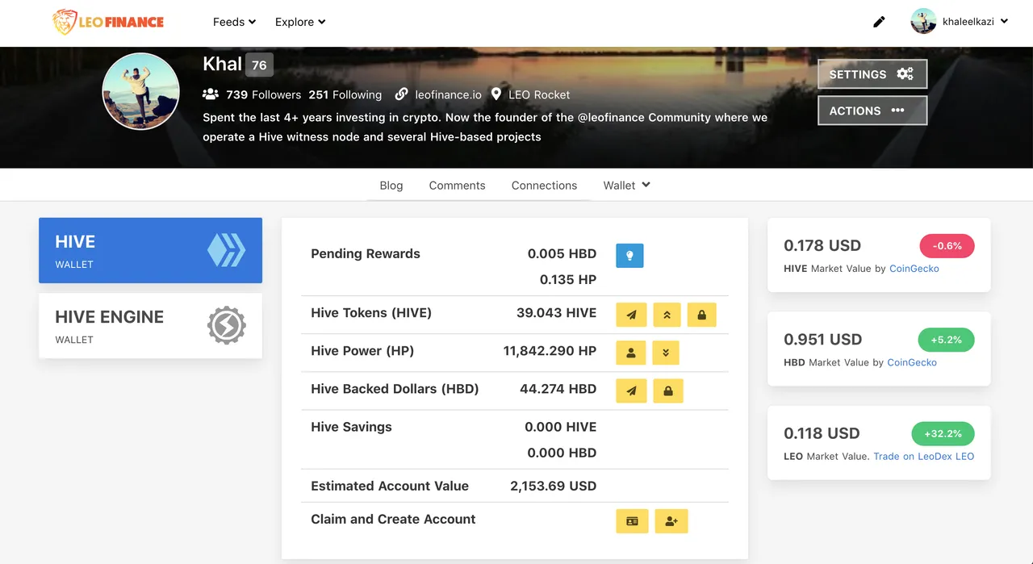This screenshot has height=564, width=1033.
Task: Click the 0.000 HIVE savings value
Action: [561, 427]
